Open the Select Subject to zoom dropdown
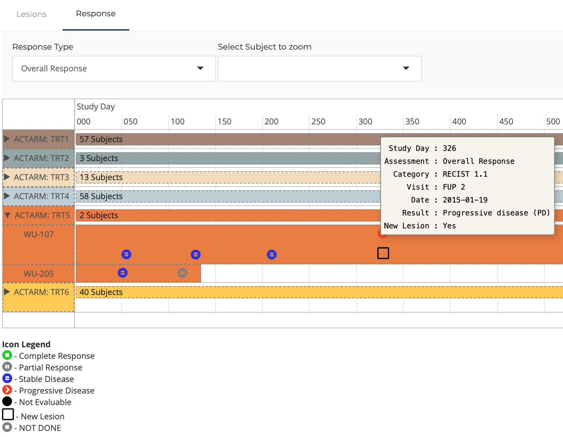The image size is (563, 437). [320, 69]
